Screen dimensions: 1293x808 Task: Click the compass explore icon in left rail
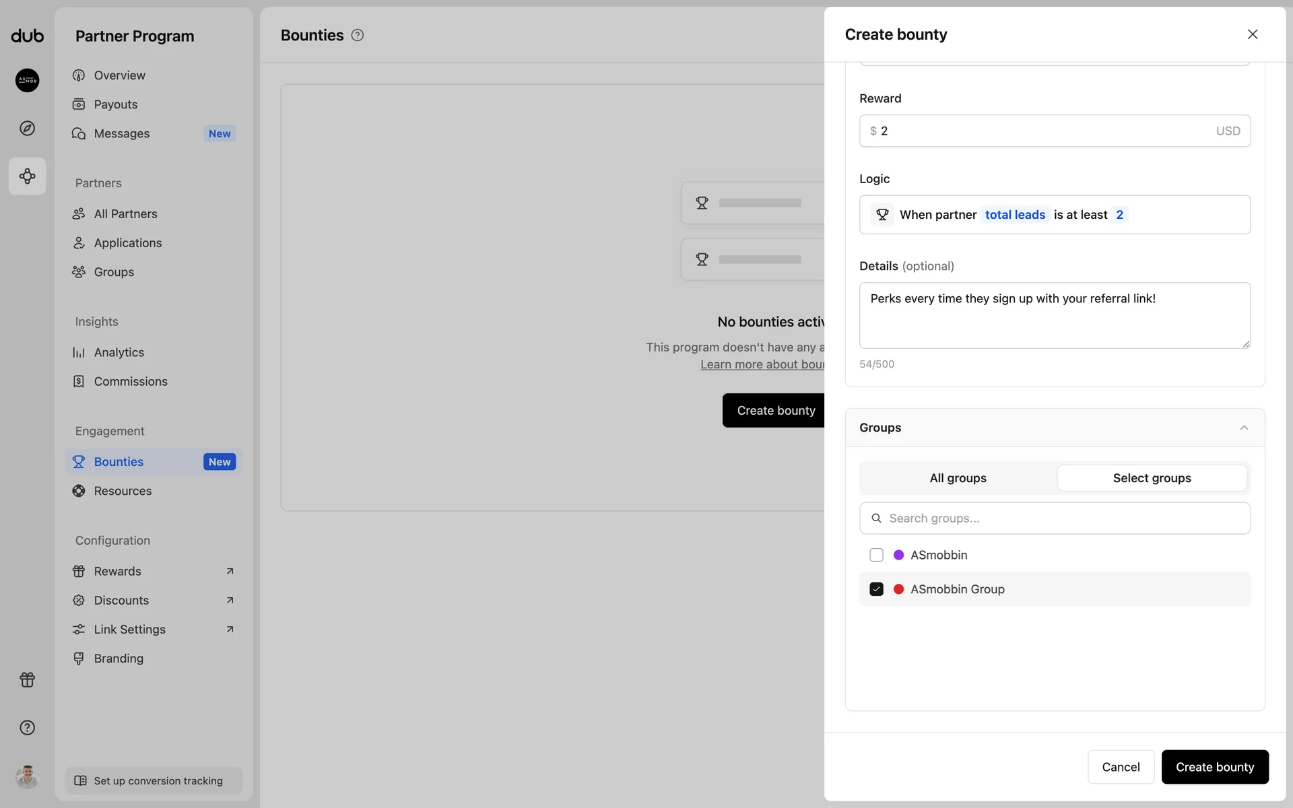click(27, 128)
